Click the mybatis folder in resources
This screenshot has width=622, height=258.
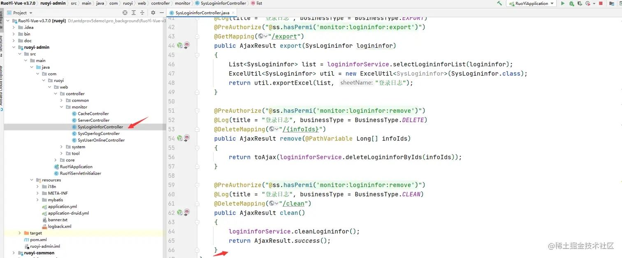click(53, 200)
